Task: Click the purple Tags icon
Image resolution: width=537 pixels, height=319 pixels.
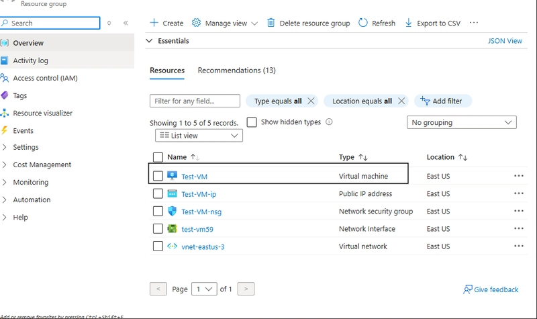Action: [5, 95]
